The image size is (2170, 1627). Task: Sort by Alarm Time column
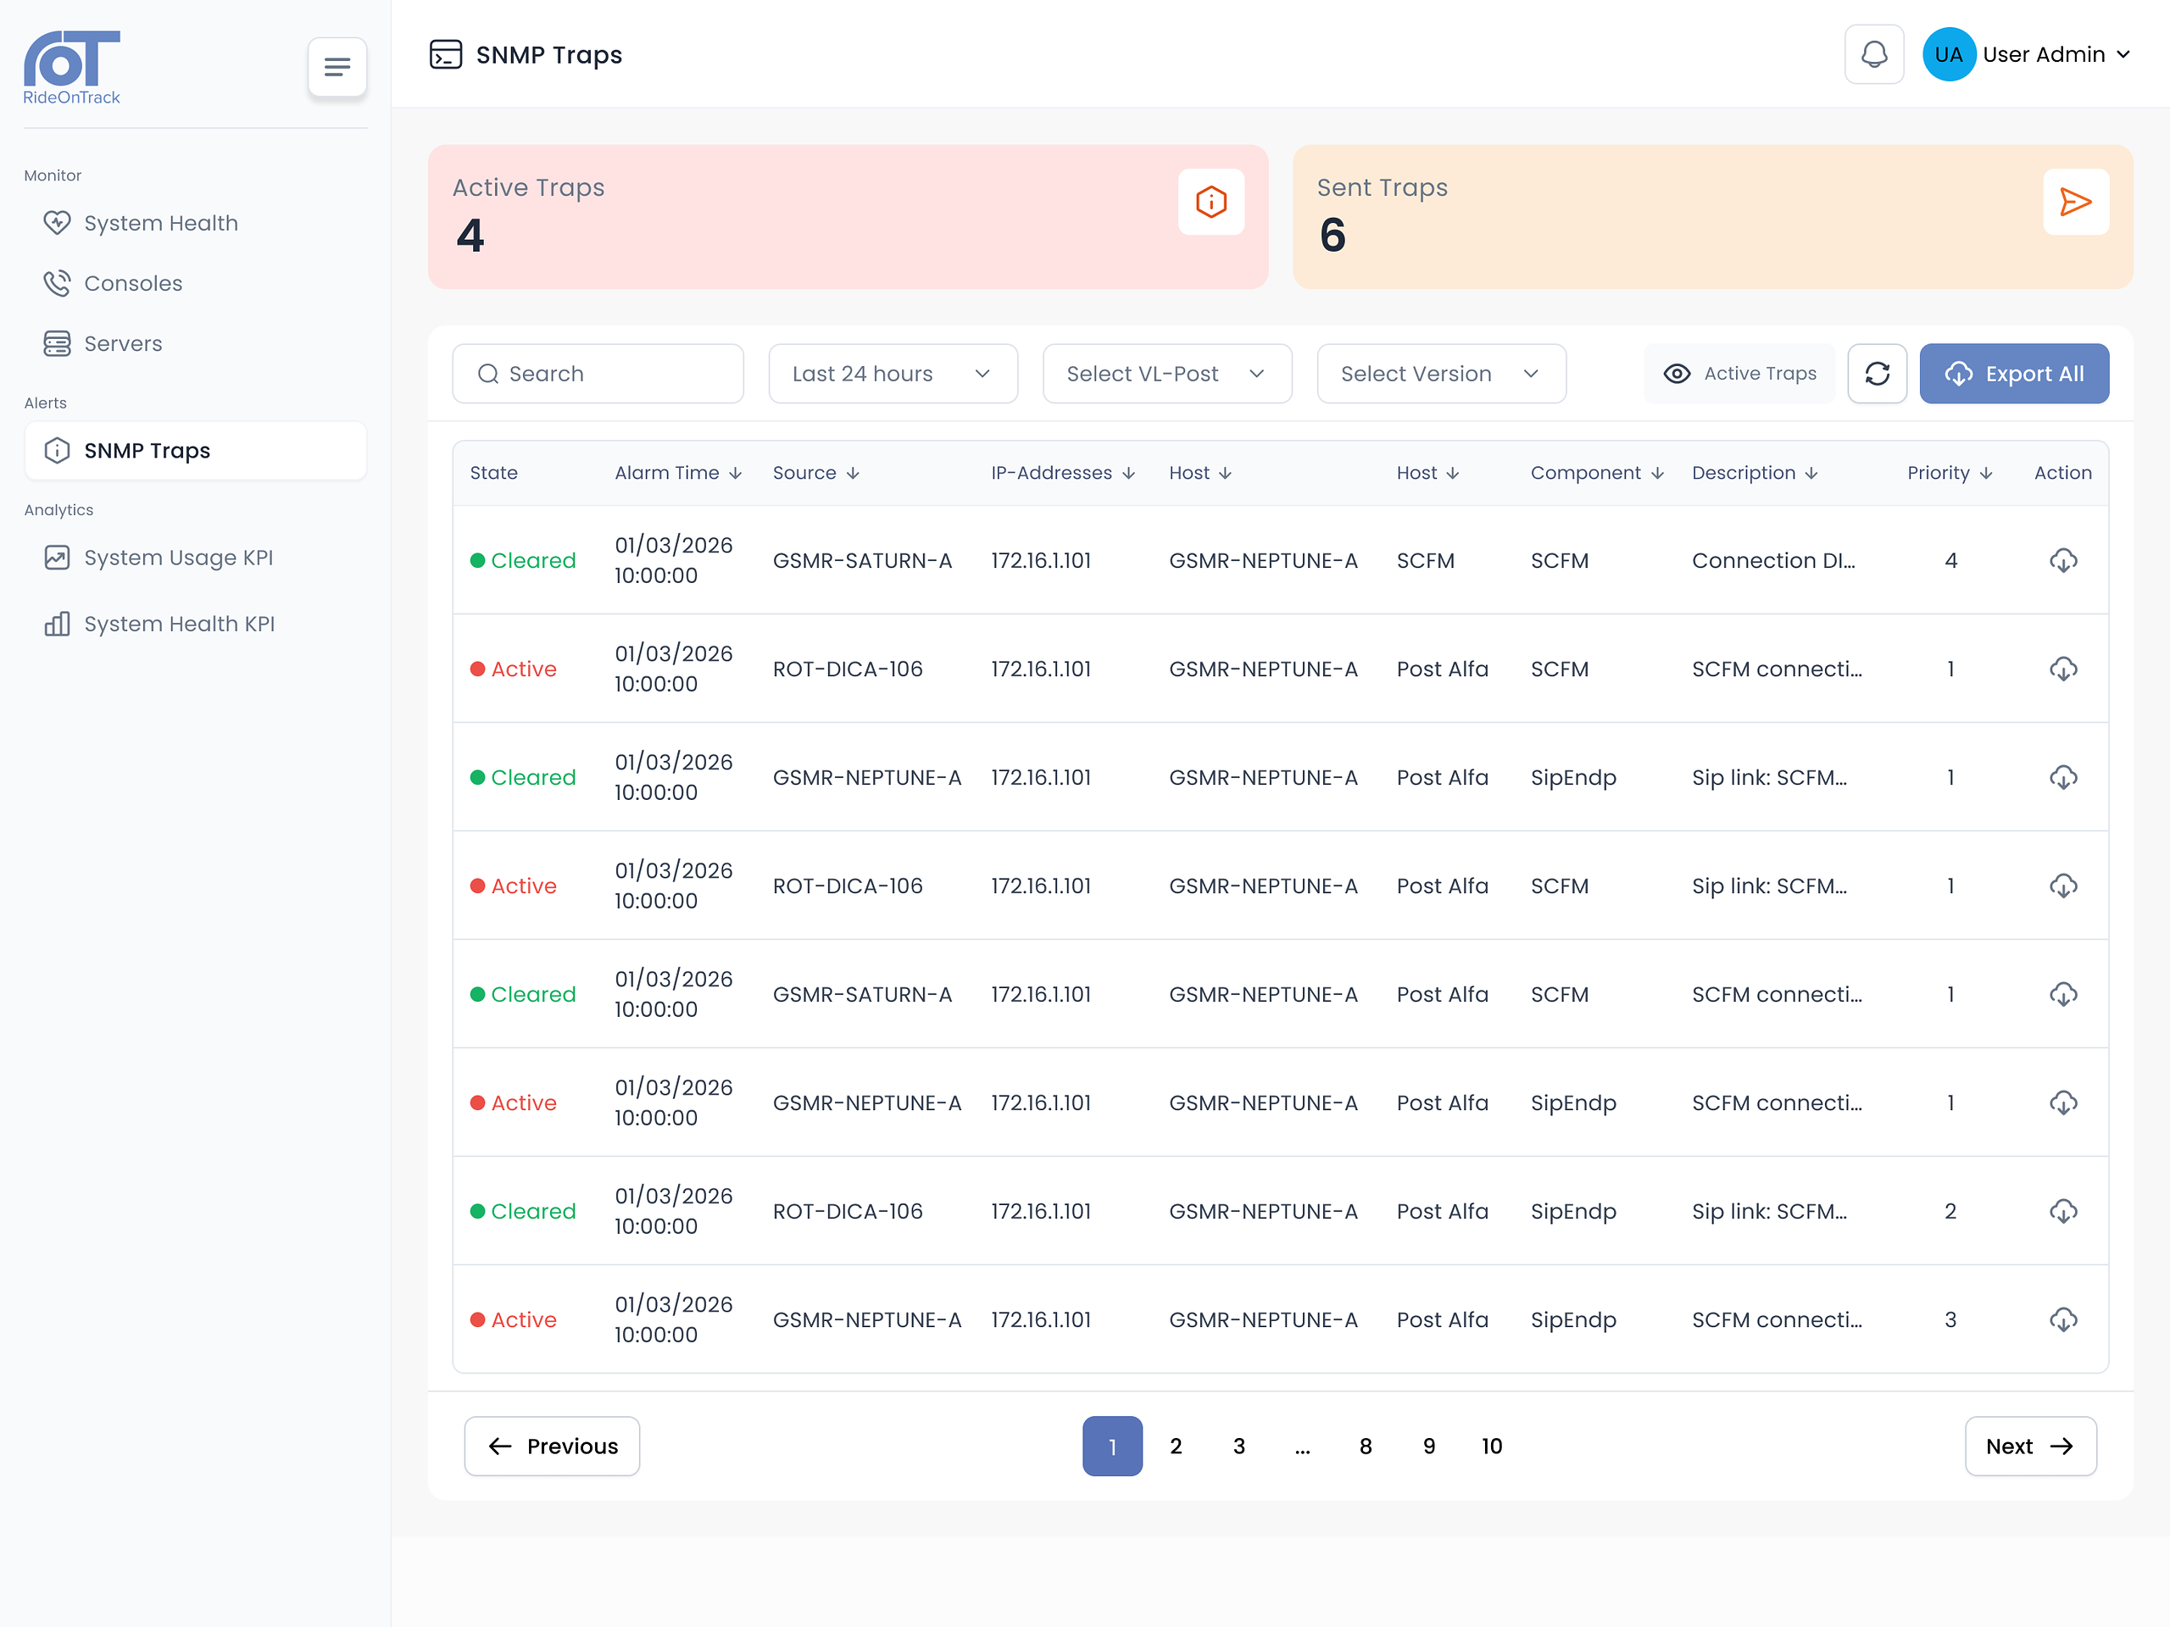tap(678, 473)
